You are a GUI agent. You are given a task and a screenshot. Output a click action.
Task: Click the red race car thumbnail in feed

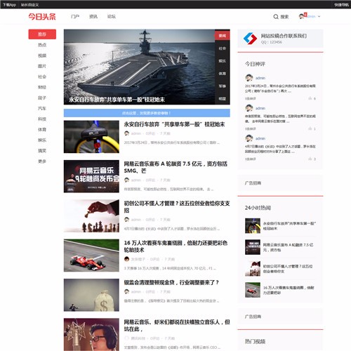pos(91,256)
